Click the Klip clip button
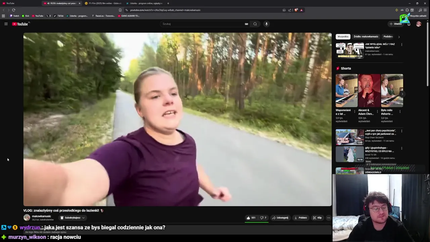The image size is (430, 242). (317, 218)
